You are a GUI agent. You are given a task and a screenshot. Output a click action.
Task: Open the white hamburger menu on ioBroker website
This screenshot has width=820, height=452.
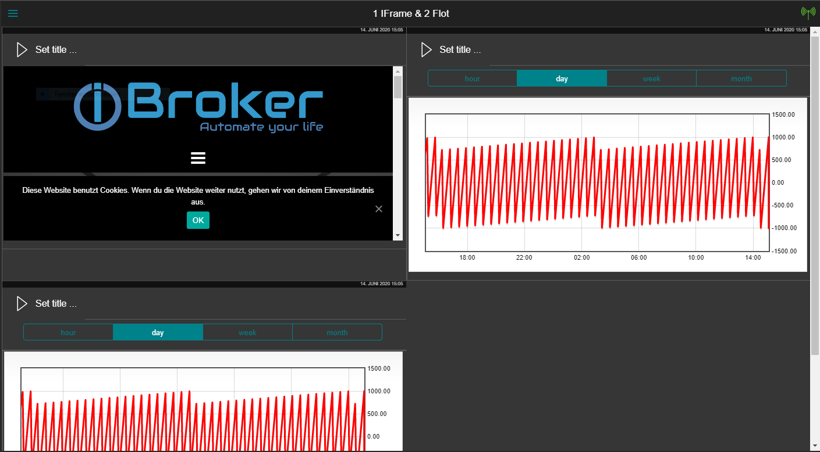point(198,158)
